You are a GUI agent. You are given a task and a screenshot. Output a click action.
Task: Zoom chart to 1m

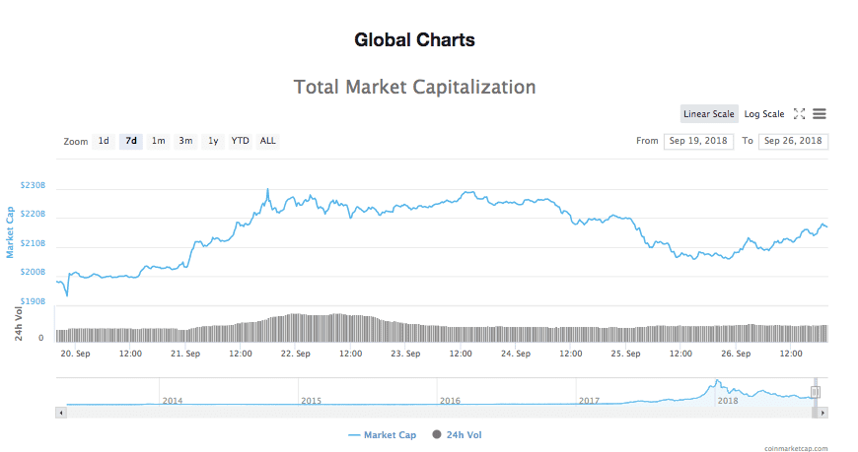pyautogui.click(x=158, y=141)
